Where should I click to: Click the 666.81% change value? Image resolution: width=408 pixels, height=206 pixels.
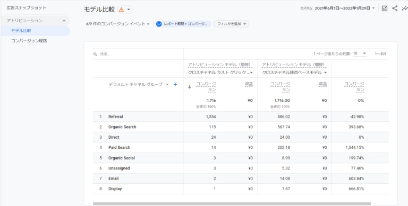point(356,189)
